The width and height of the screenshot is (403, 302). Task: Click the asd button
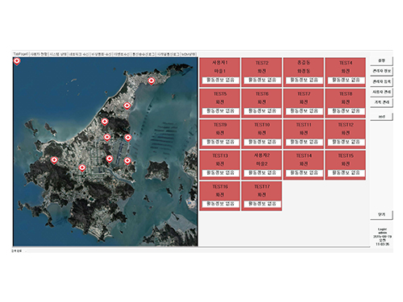(381, 117)
